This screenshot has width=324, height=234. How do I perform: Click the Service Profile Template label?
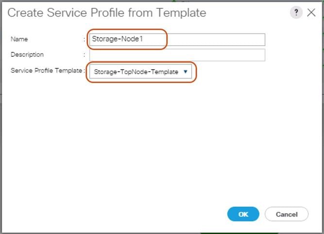[46, 71]
